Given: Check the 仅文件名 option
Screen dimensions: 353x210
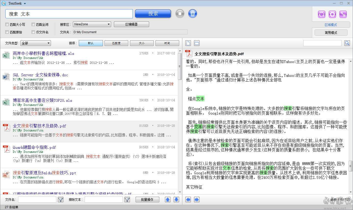Looking at the screenshot, I should click(33, 32).
